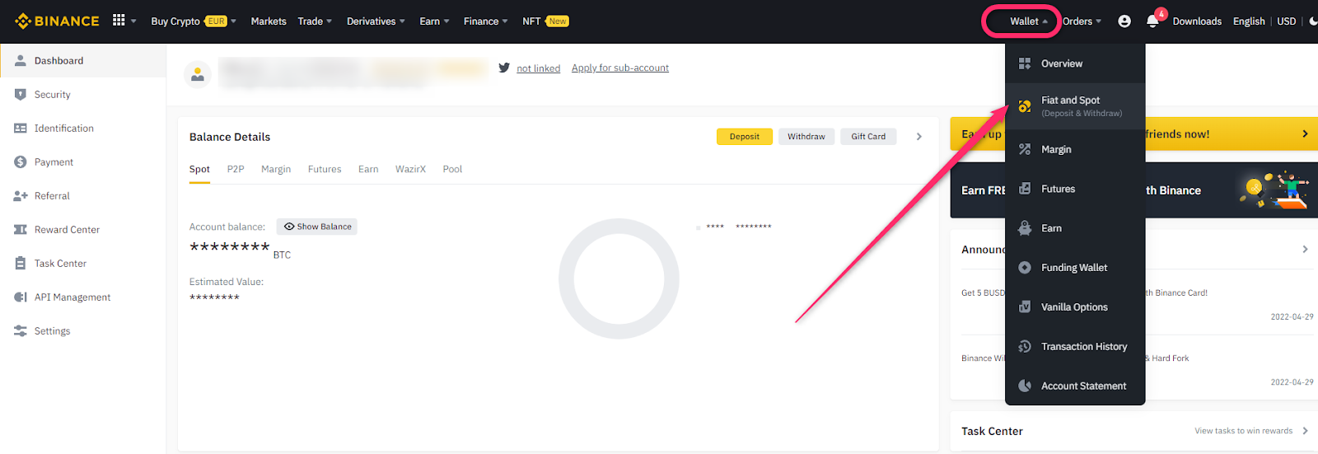The height and width of the screenshot is (454, 1318).
Task: Open the apps grid menu icon
Action: tap(119, 20)
